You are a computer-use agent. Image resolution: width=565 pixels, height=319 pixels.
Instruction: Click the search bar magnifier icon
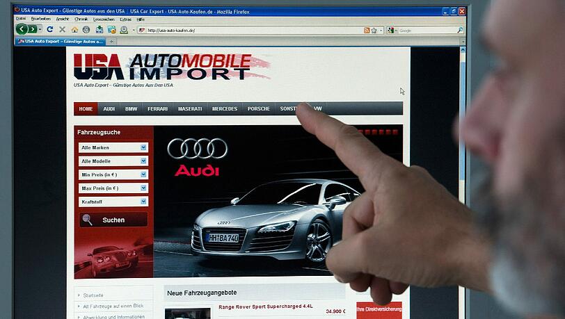460,31
